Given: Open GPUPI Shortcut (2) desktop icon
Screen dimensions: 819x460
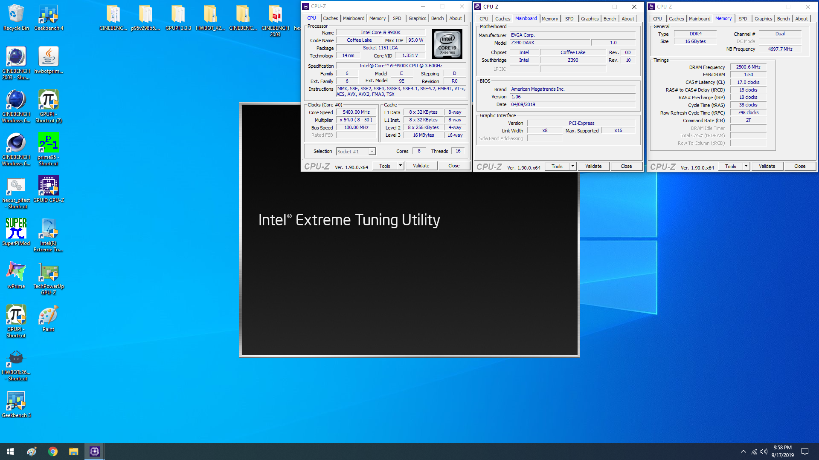Looking at the screenshot, I should point(49,106).
